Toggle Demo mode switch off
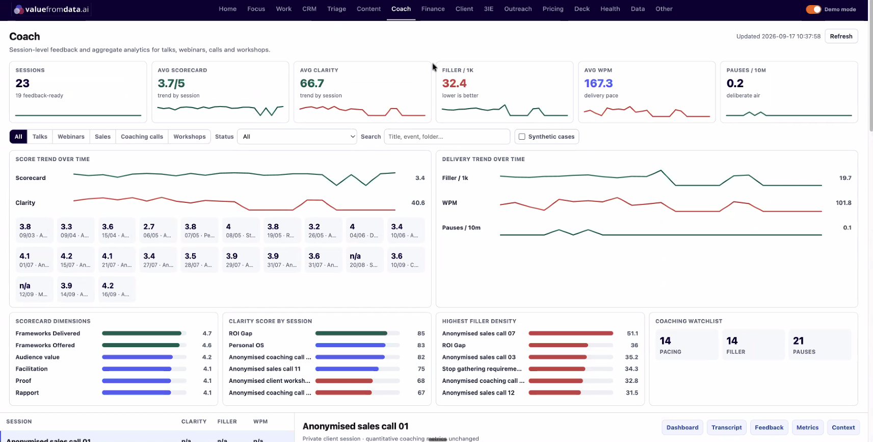The height and width of the screenshot is (442, 873). coord(813,9)
